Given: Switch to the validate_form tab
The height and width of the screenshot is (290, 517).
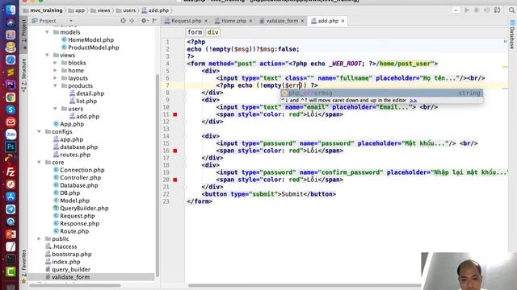Looking at the screenshot, I should pyautogui.click(x=282, y=21).
